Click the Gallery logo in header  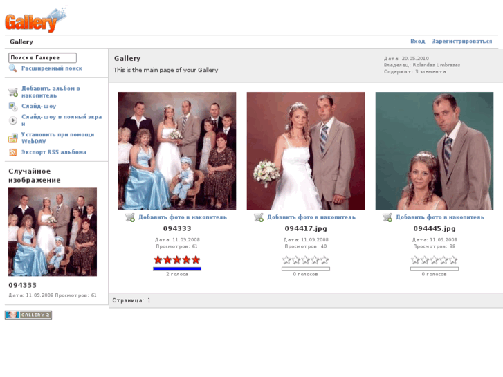(x=35, y=20)
